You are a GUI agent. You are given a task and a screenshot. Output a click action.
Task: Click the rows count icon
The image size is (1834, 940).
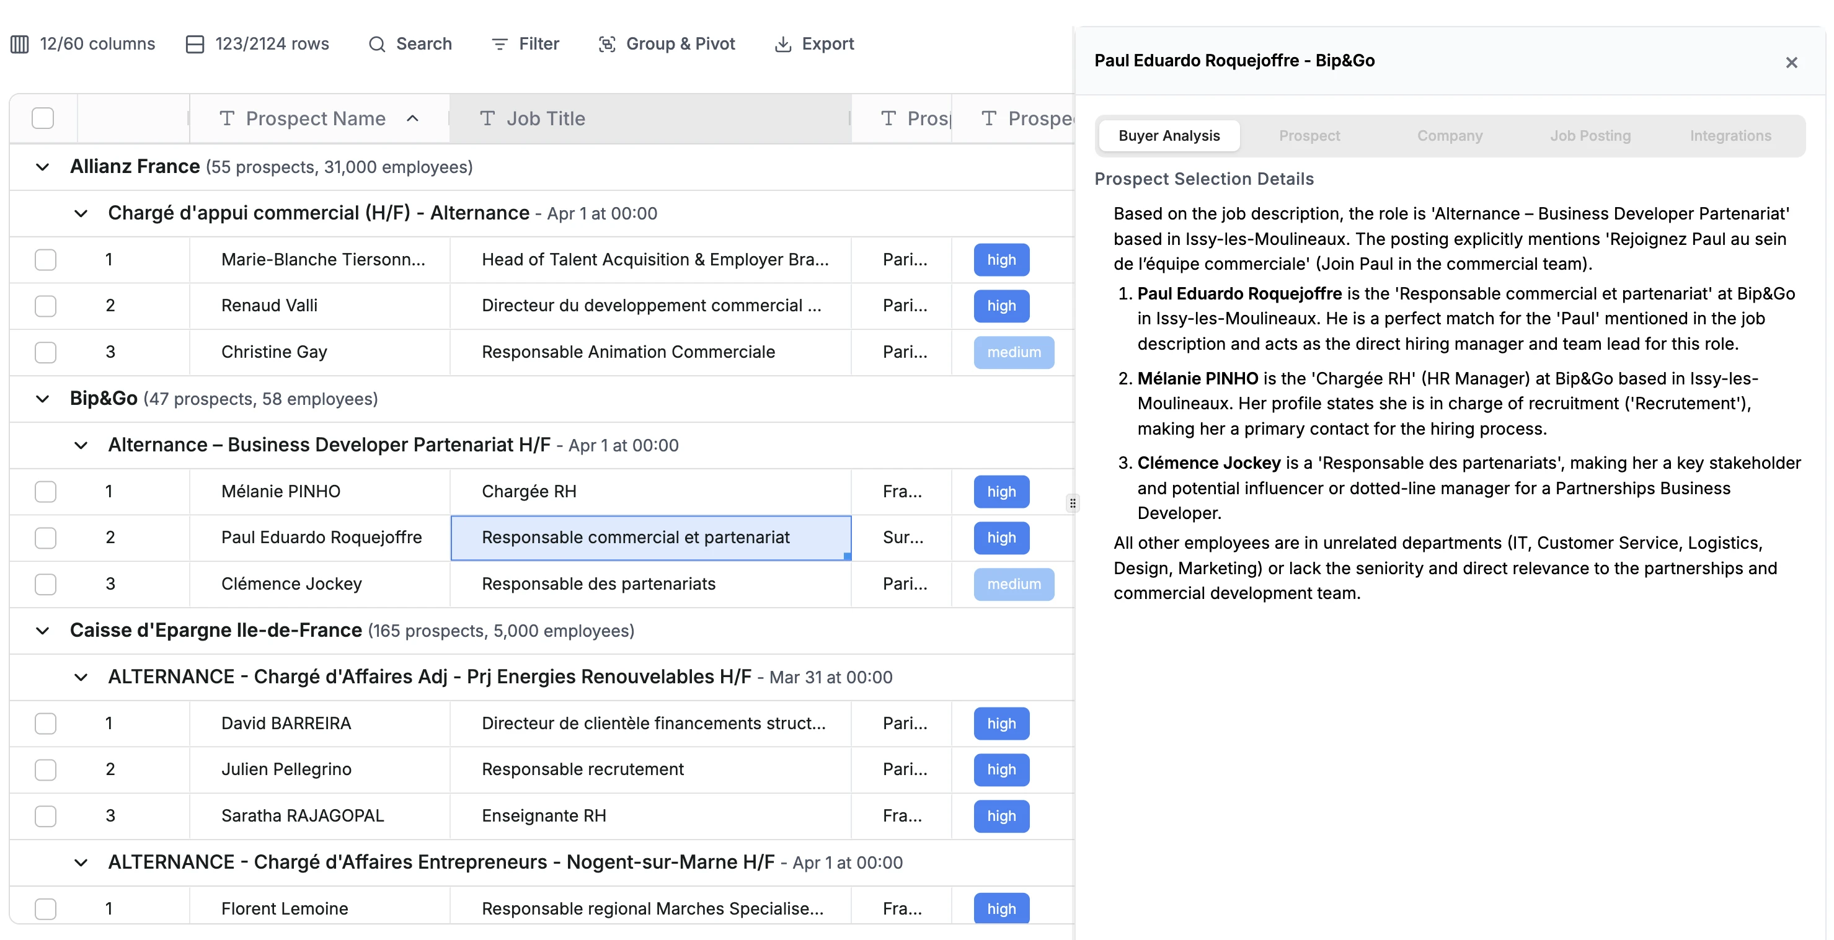(x=194, y=44)
